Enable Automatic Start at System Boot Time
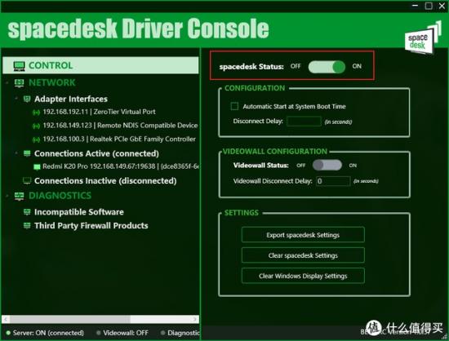Image resolution: width=449 pixels, height=341 pixels. coord(234,106)
